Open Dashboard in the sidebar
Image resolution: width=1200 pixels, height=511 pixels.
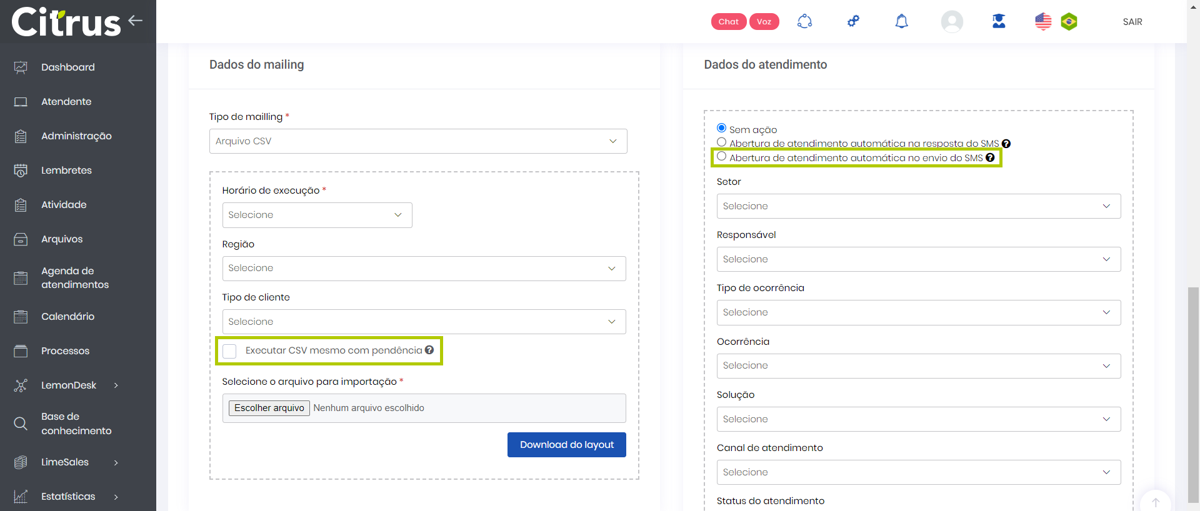(67, 67)
